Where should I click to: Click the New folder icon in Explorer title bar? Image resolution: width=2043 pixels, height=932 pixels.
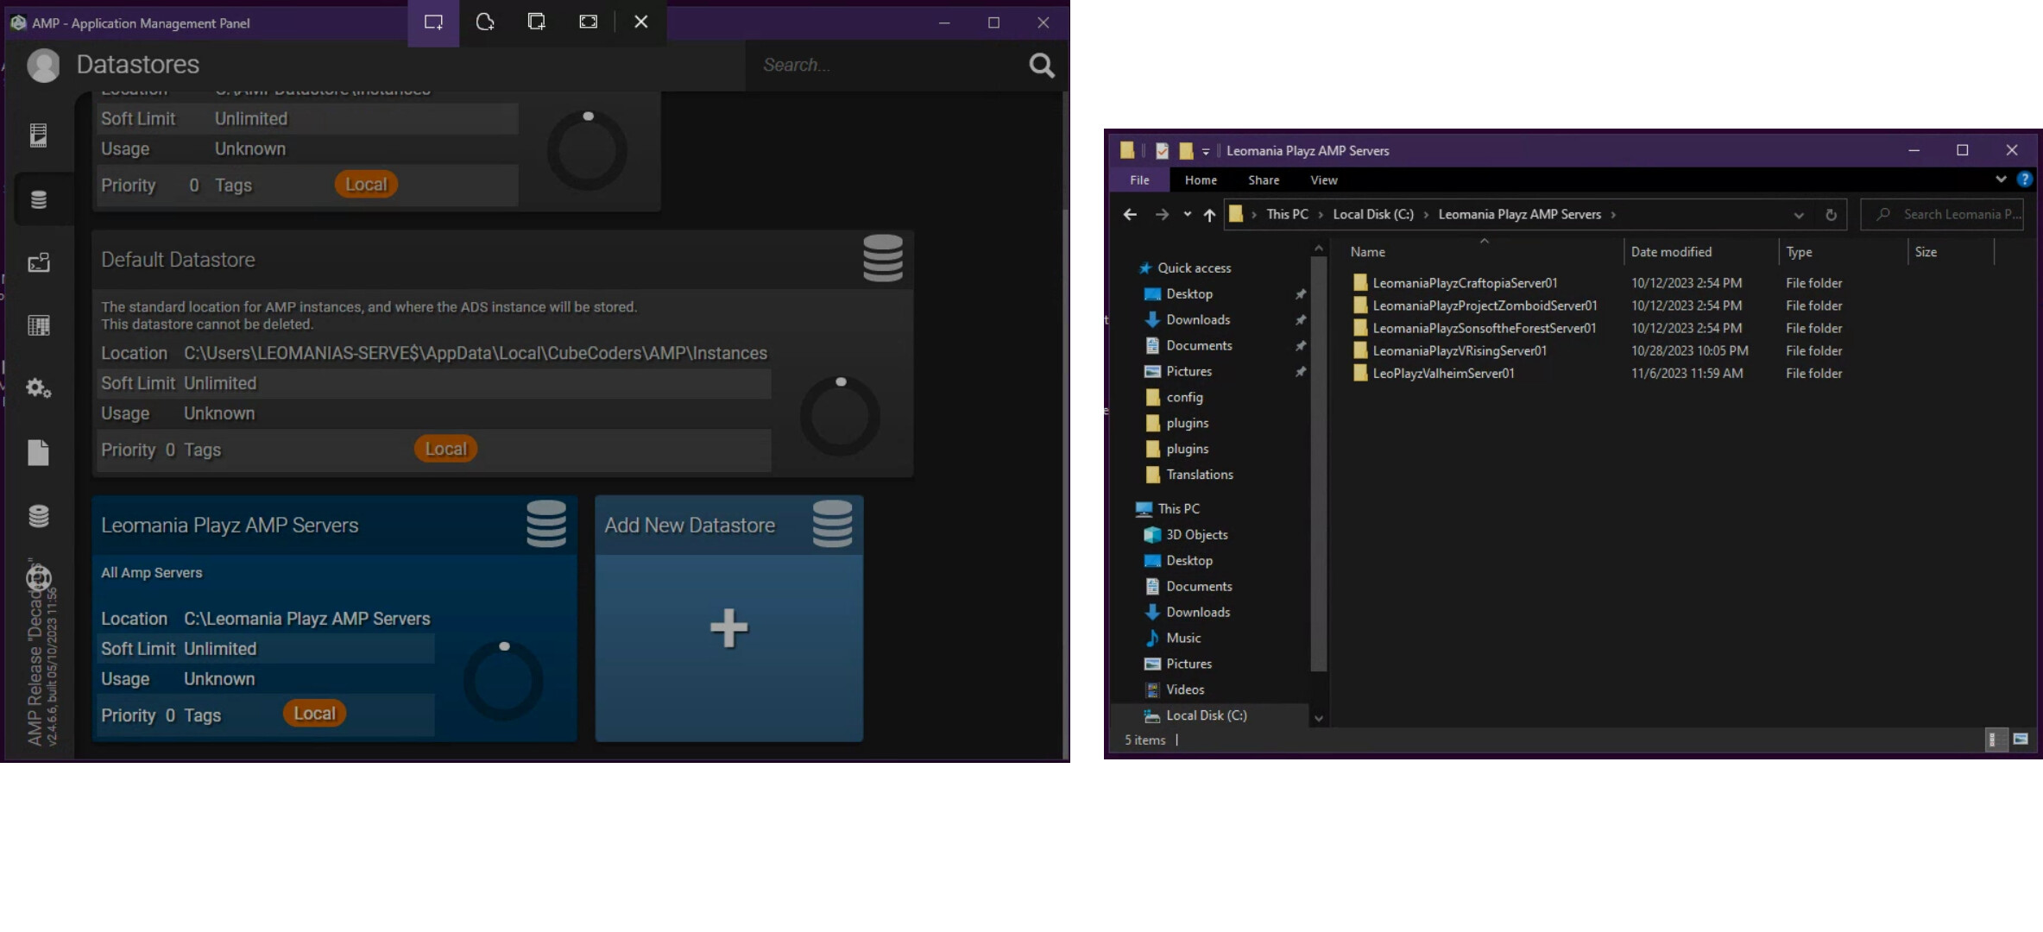point(1186,151)
